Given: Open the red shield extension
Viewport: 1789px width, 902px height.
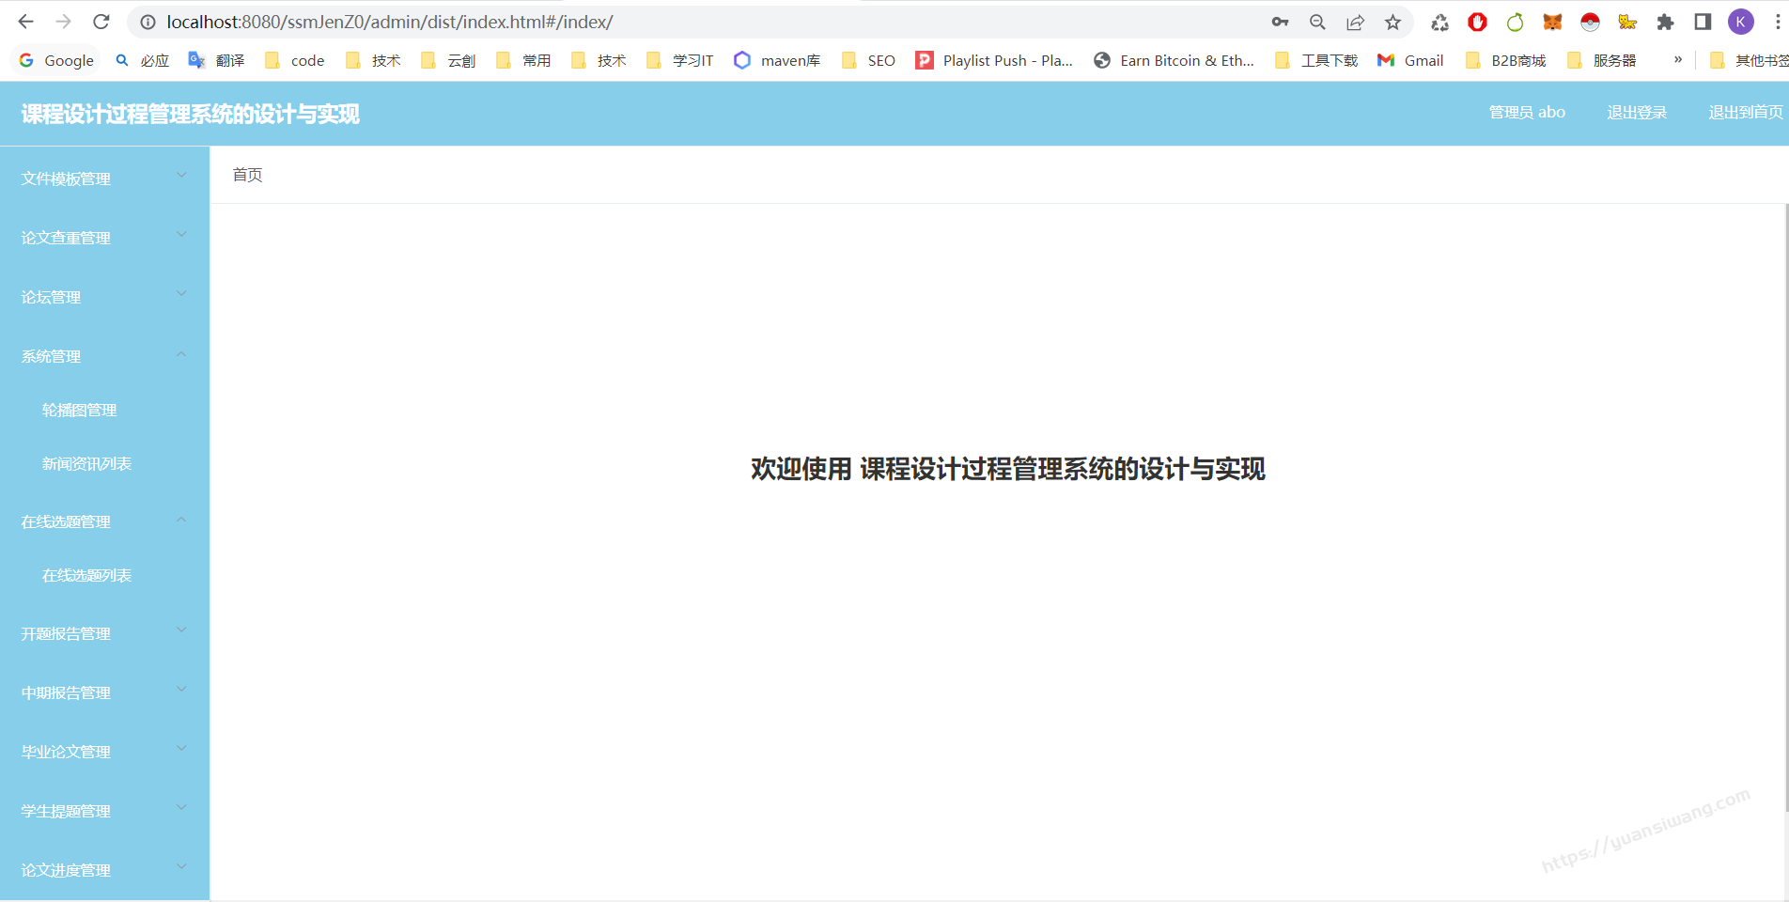Looking at the screenshot, I should 1477,22.
